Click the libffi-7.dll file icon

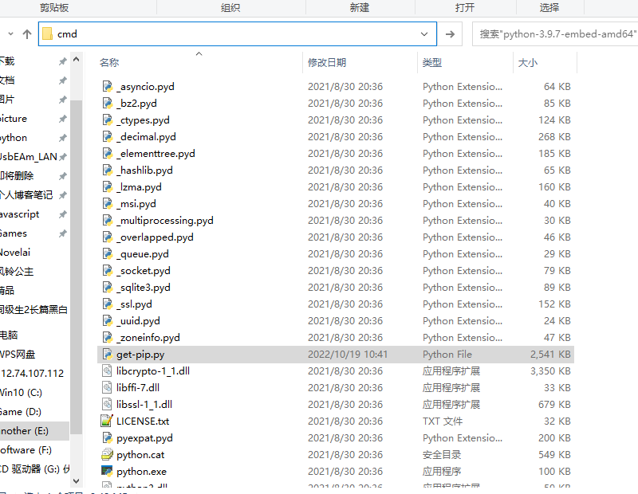(x=107, y=387)
